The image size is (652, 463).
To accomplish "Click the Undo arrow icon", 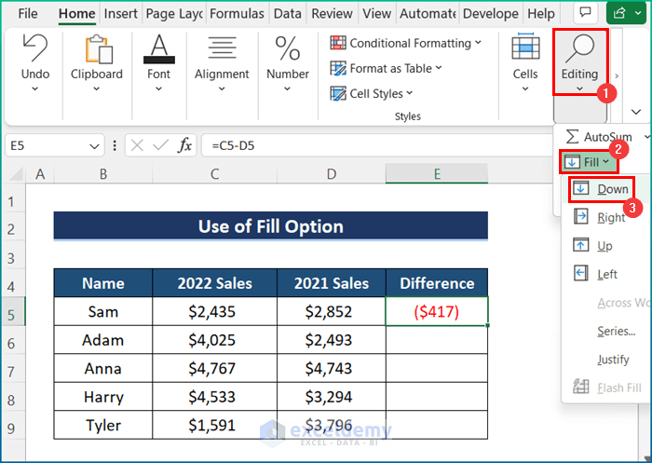I will pos(35,48).
